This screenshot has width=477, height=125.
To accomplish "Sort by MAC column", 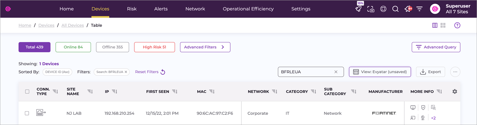I will coord(212,91).
